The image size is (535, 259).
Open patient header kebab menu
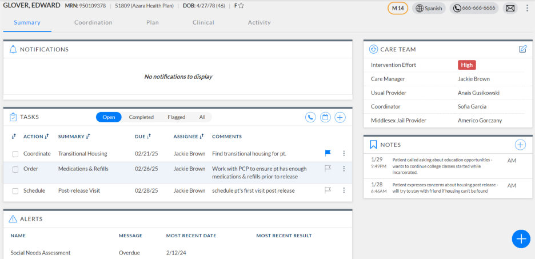coord(527,8)
